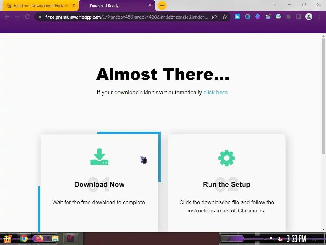Open the notification center icon

click(x=315, y=239)
